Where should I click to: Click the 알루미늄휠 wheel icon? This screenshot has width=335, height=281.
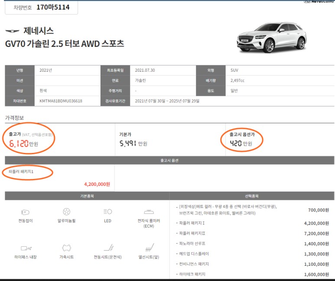coord(66,212)
